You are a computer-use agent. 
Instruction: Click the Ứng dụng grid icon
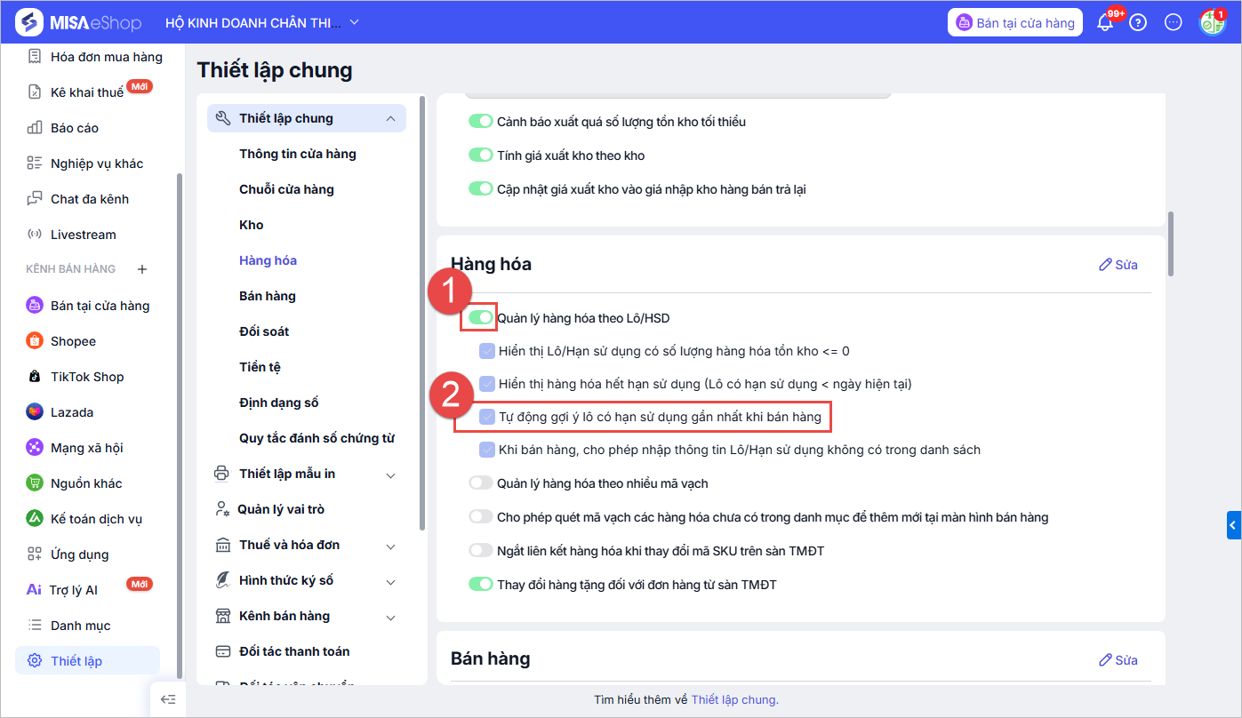[x=35, y=554]
